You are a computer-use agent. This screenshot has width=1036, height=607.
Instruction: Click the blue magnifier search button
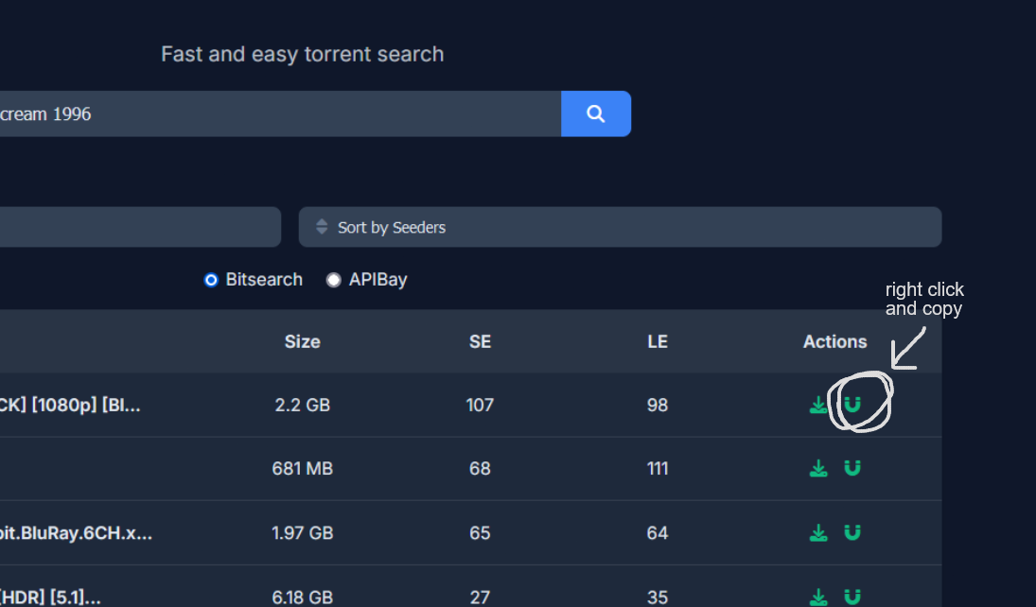click(595, 113)
